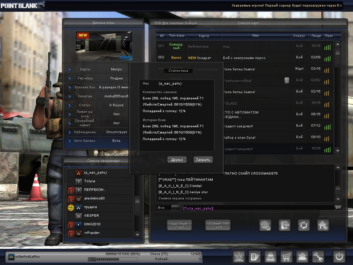Sort rooms by Статус column header

pyautogui.click(x=299, y=36)
